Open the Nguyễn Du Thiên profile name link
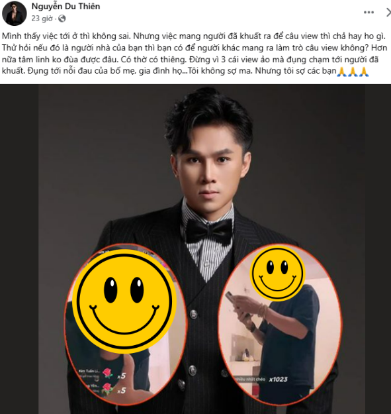This screenshot has width=391, height=414. pyautogui.click(x=66, y=7)
